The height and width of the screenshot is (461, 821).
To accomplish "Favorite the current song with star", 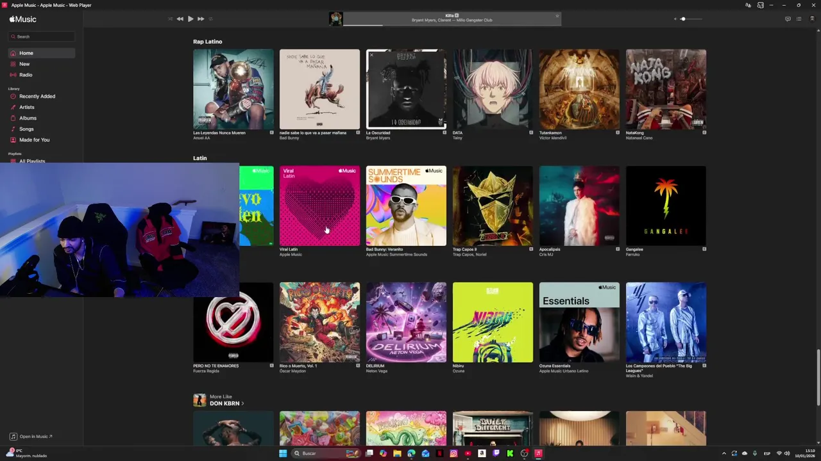I will click(x=557, y=15).
